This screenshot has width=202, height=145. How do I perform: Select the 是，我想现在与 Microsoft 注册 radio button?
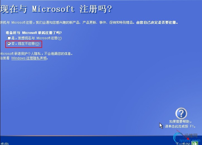[x=9, y=38]
